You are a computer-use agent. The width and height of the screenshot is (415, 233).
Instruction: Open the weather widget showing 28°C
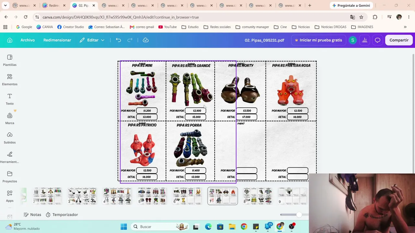click(x=23, y=227)
